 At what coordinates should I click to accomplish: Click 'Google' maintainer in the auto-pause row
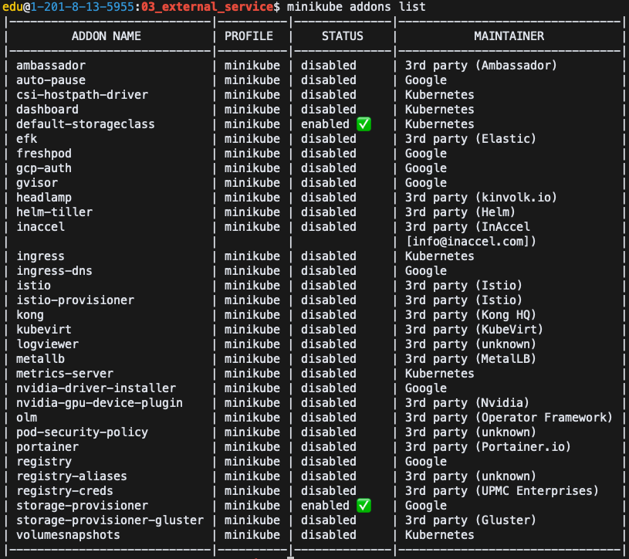(x=425, y=80)
